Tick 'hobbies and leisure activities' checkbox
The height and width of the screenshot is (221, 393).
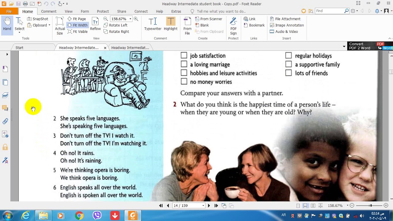coord(184,73)
